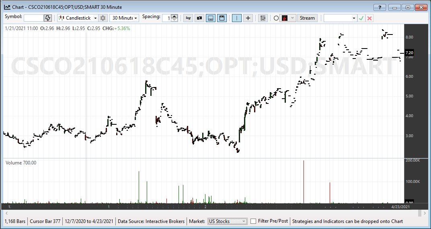431x229 pixels.
Task: Decrease bar spacing with the down arrow
Action: click(174, 20)
